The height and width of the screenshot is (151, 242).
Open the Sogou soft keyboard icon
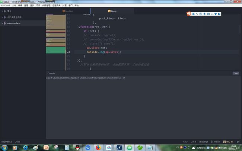click(208, 14)
